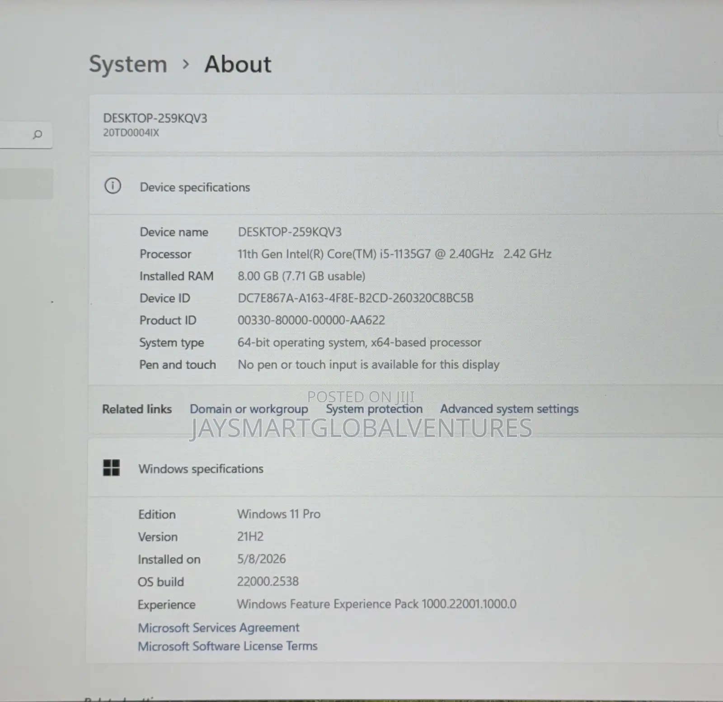Collapse the Windows specifications section header

tap(406, 468)
